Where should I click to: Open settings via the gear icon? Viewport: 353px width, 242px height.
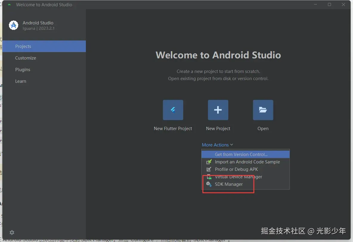[x=12, y=232]
